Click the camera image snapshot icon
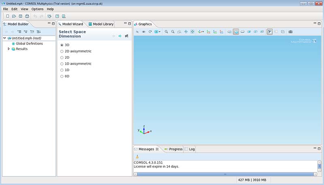This screenshot has width=324, height=185. [x=290, y=32]
